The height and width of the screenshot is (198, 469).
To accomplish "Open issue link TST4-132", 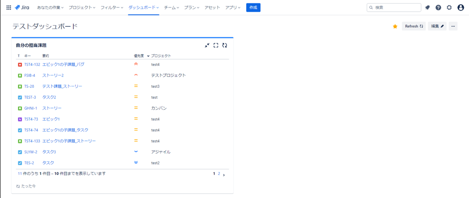I will [32, 64].
